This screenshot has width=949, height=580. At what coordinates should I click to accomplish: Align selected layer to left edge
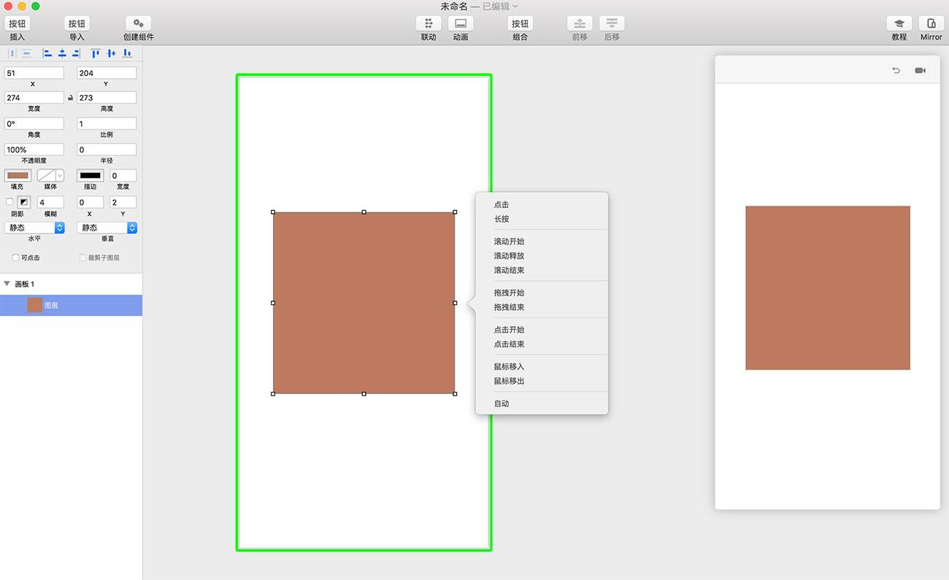click(x=47, y=53)
